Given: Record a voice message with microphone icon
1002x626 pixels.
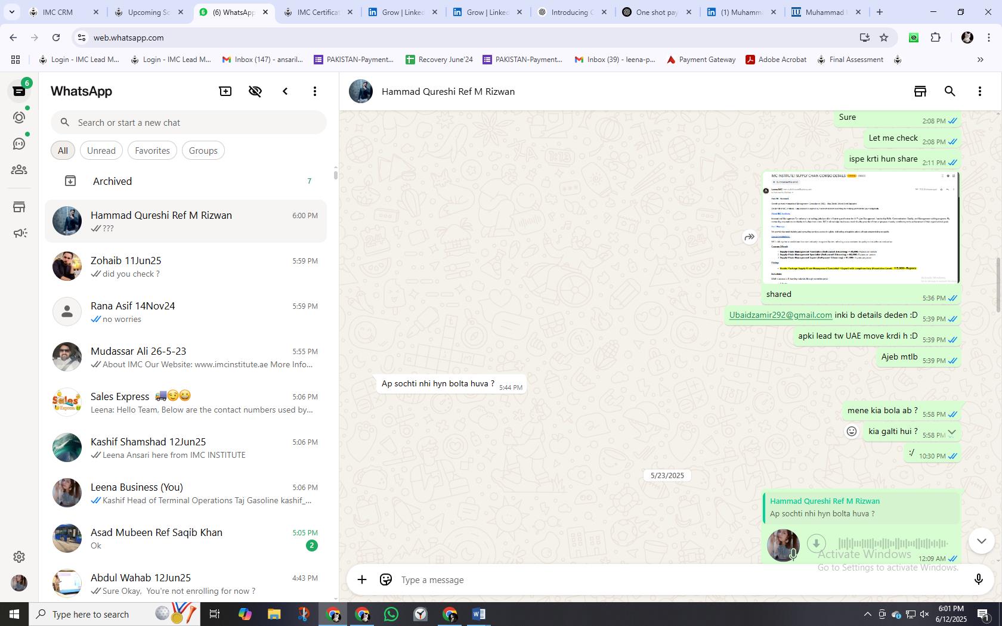Looking at the screenshot, I should click(x=978, y=579).
